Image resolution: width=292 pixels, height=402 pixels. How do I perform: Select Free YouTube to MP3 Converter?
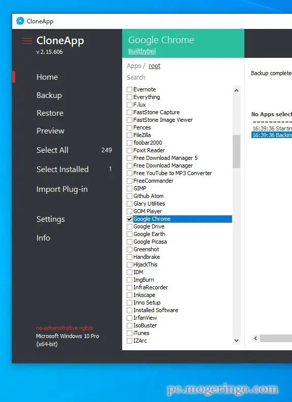coord(173,173)
